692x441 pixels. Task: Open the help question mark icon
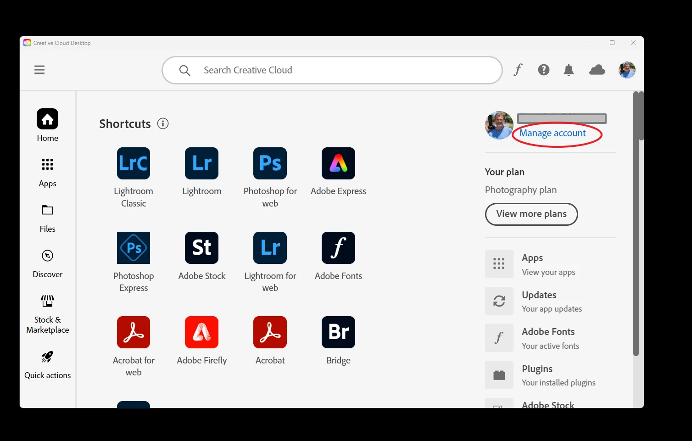click(544, 70)
